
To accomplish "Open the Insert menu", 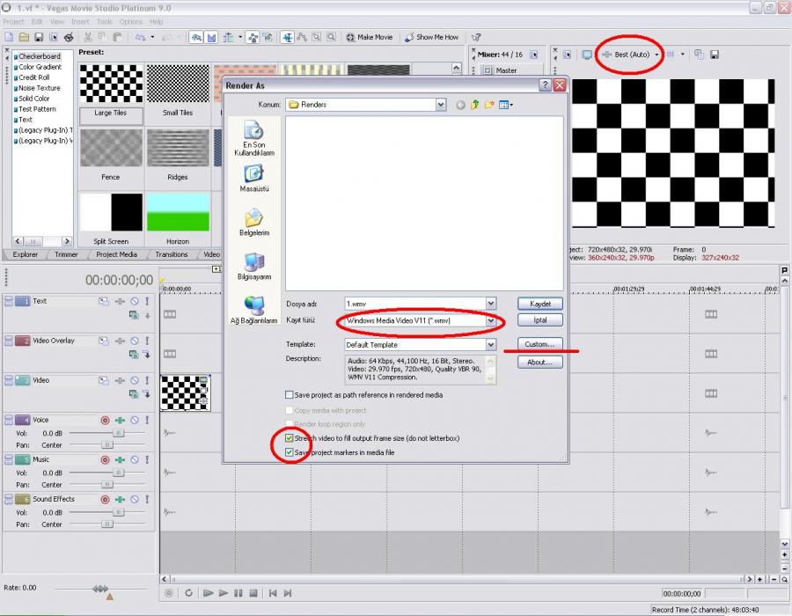I will [x=80, y=22].
